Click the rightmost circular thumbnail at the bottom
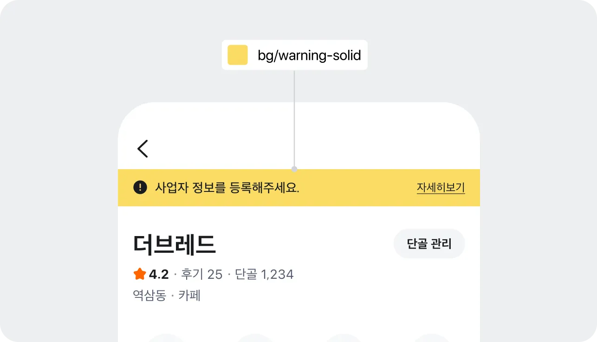The image size is (597, 342). [x=431, y=338]
